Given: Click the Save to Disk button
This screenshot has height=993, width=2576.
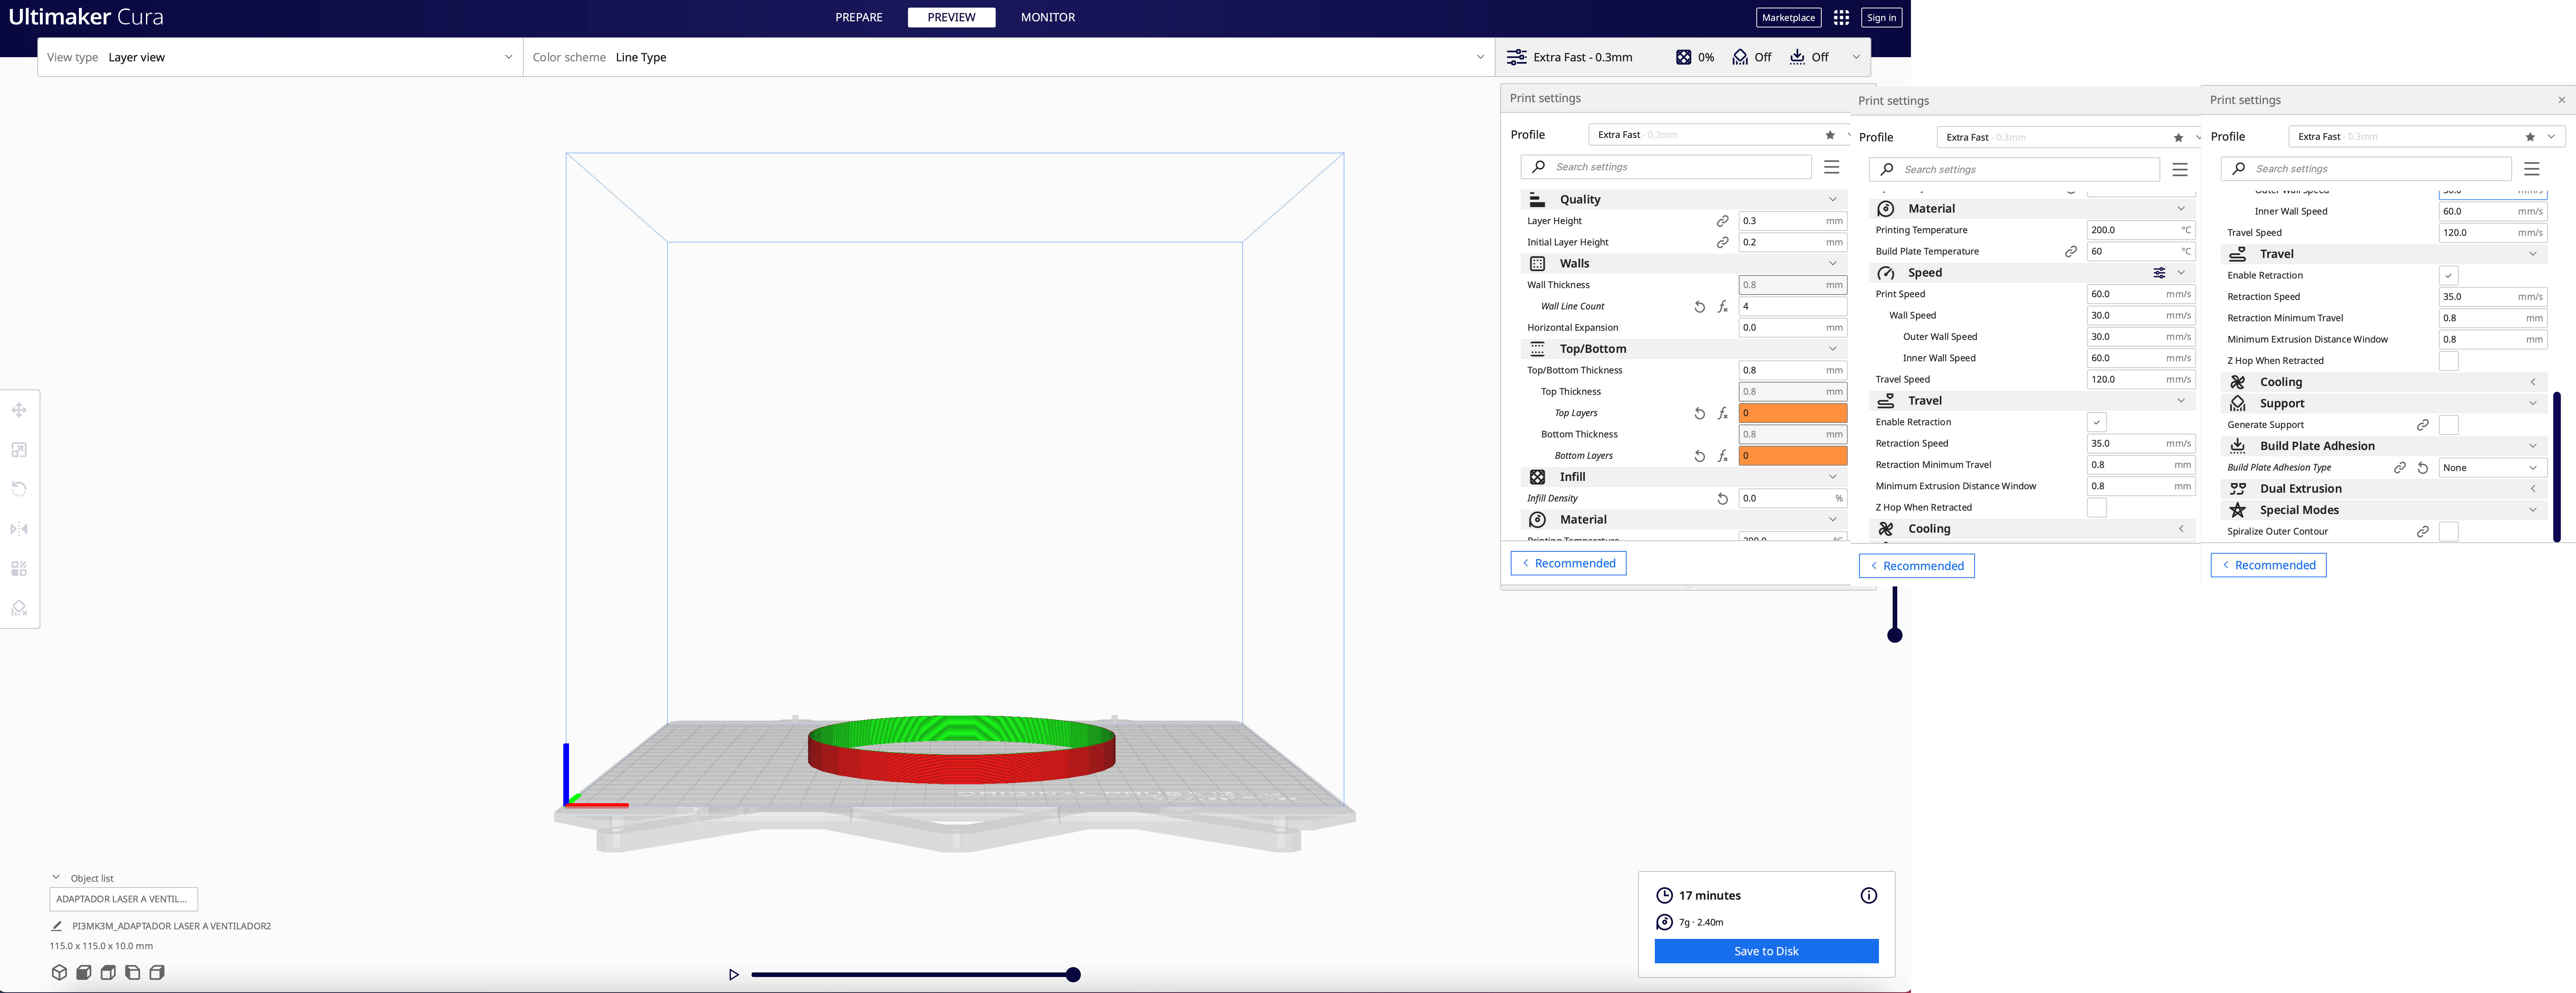Looking at the screenshot, I should coord(1766,951).
